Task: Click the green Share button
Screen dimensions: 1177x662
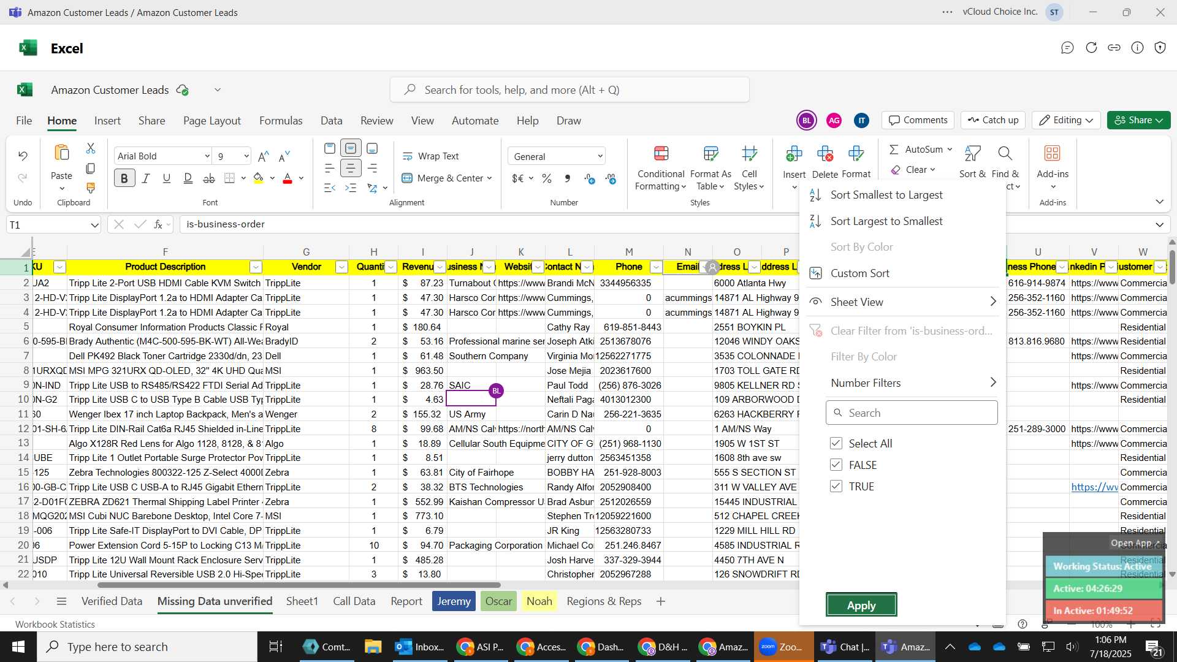Action: (x=1138, y=120)
